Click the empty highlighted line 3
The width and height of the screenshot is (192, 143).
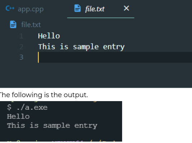click(115, 57)
